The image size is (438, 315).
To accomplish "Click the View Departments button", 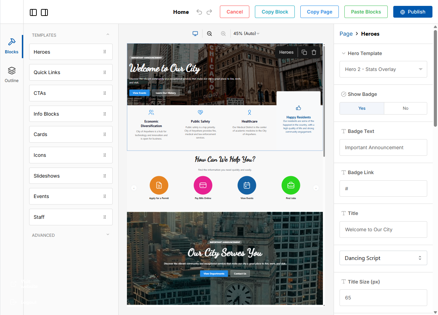I will coord(214,273).
